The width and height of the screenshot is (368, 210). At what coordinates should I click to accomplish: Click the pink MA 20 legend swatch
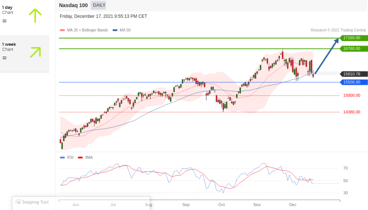(x=62, y=30)
